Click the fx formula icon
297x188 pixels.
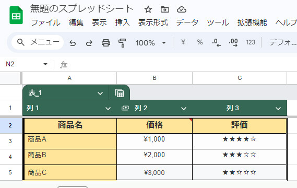point(64,65)
